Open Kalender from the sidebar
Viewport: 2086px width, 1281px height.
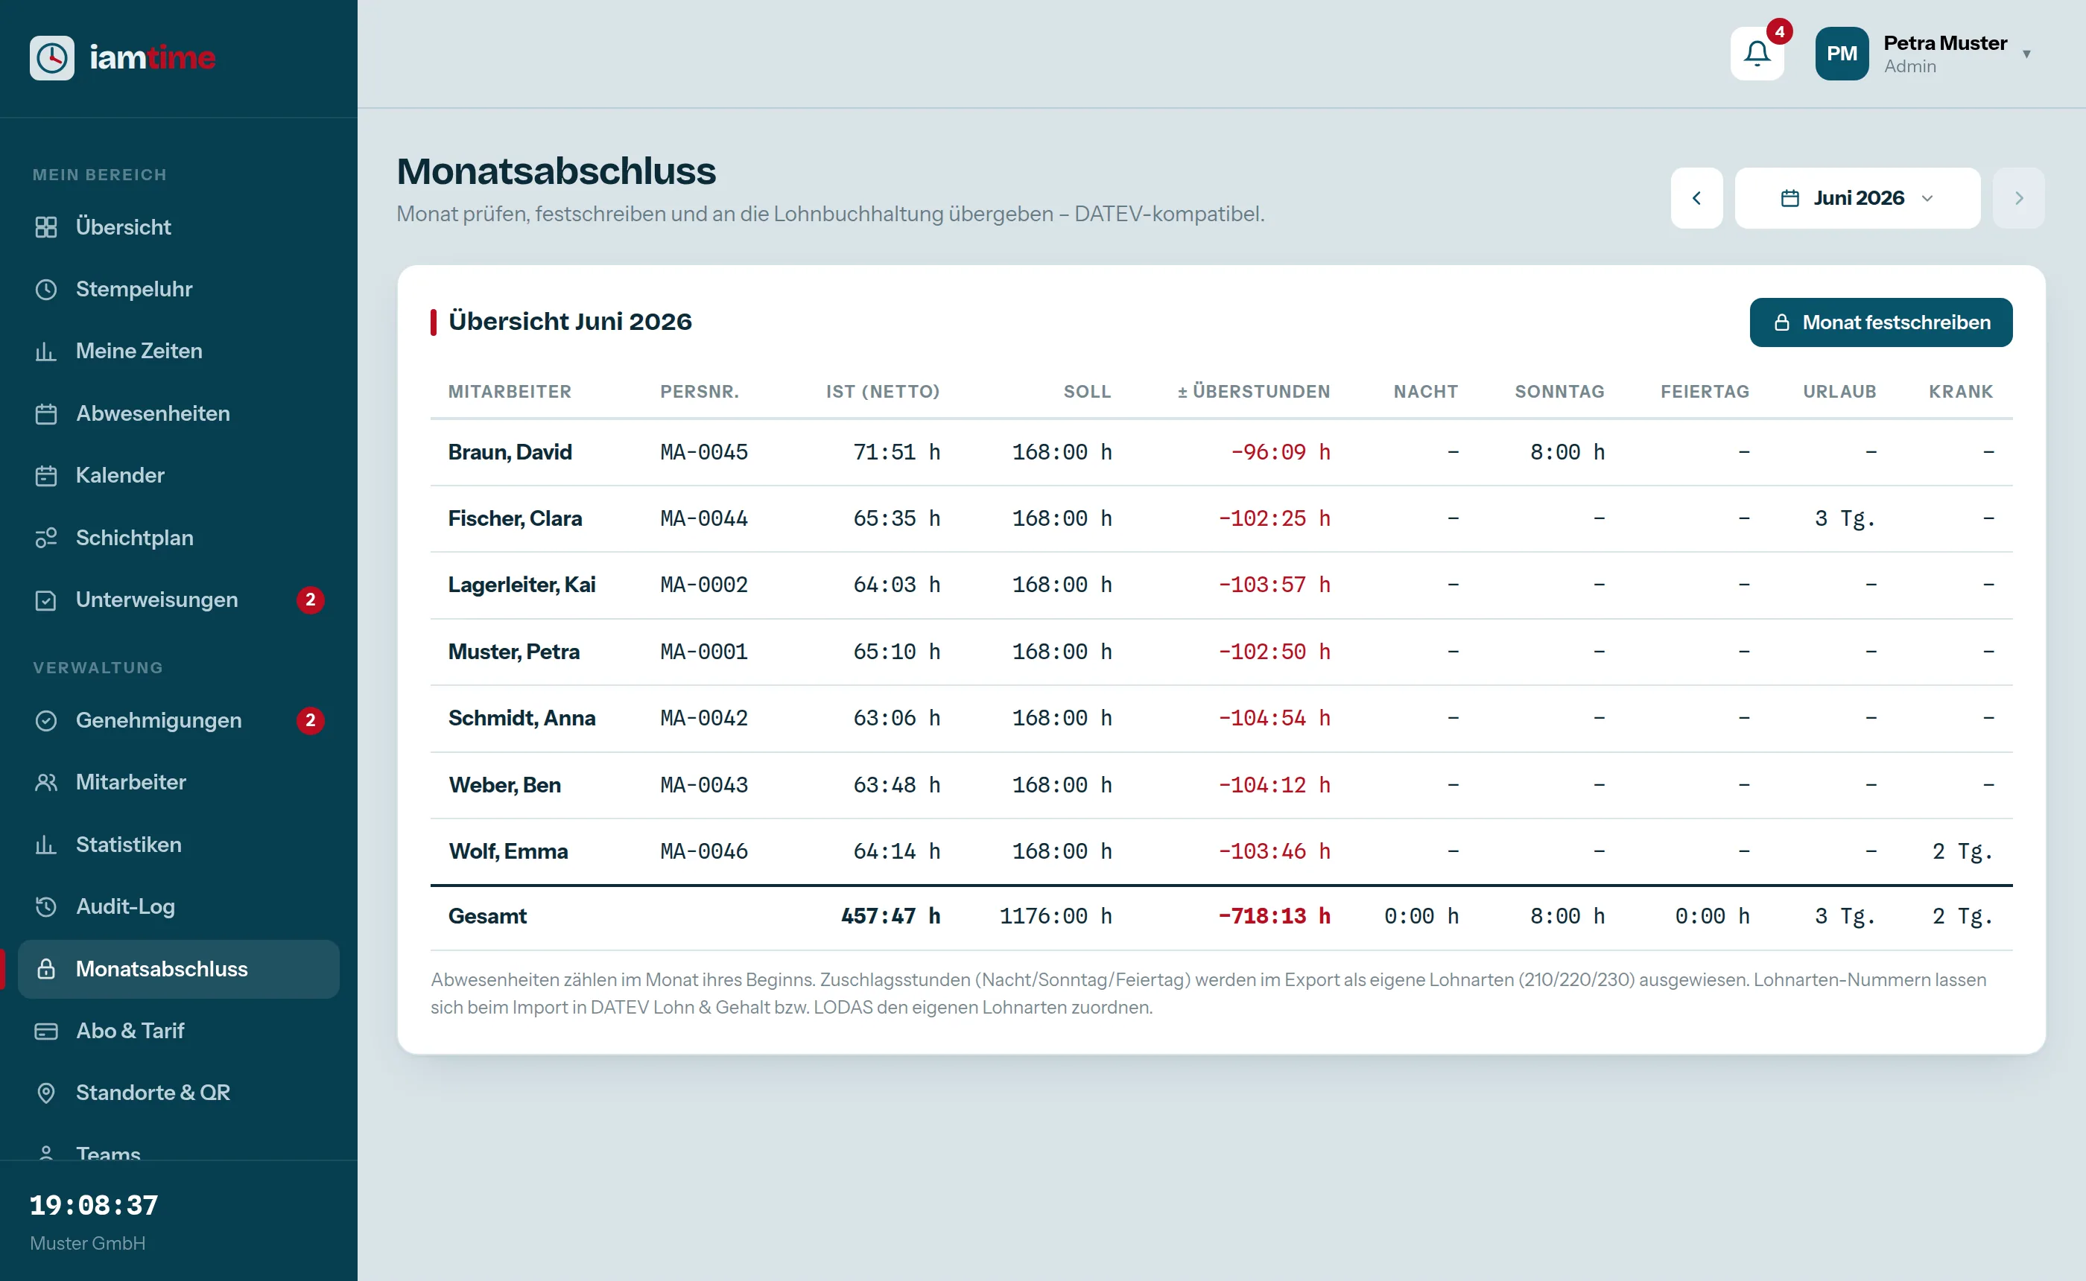[178, 475]
